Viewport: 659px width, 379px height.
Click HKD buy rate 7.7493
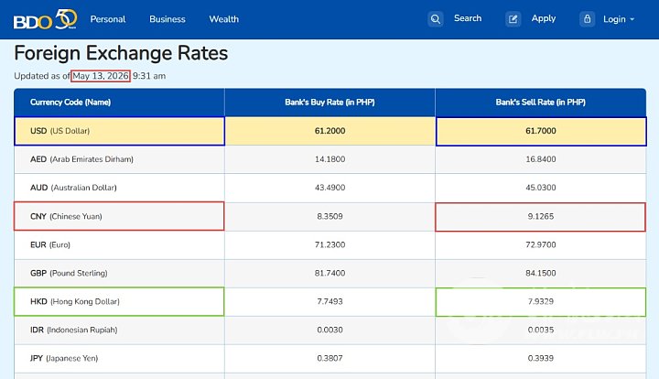329,302
